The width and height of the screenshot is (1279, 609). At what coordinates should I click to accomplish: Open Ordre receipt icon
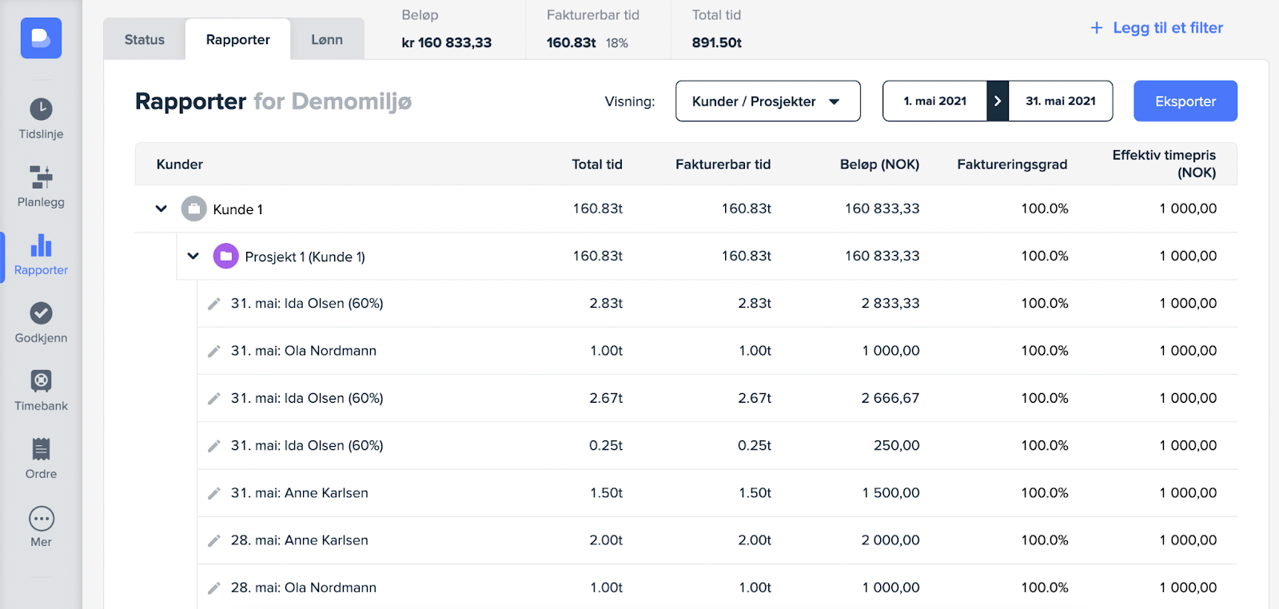click(x=41, y=448)
